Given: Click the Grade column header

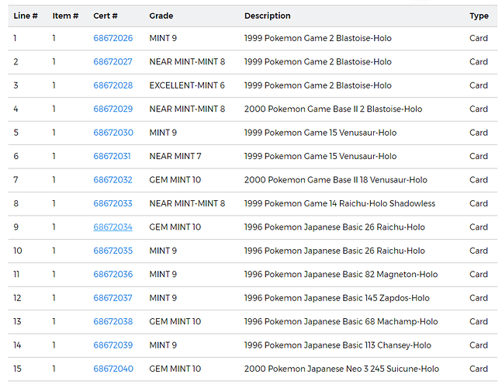Looking at the screenshot, I should click(x=161, y=16).
